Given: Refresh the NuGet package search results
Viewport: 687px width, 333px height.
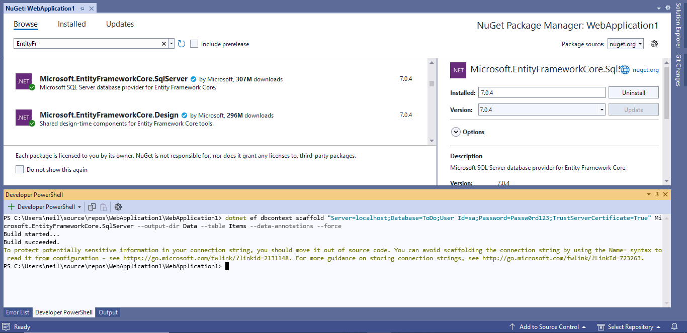Looking at the screenshot, I should click(x=182, y=44).
